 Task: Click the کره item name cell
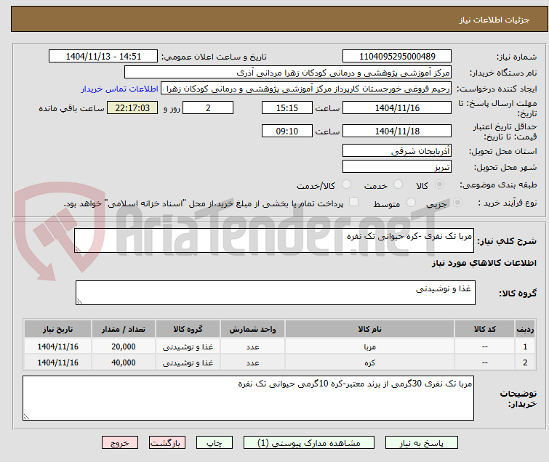point(369,362)
